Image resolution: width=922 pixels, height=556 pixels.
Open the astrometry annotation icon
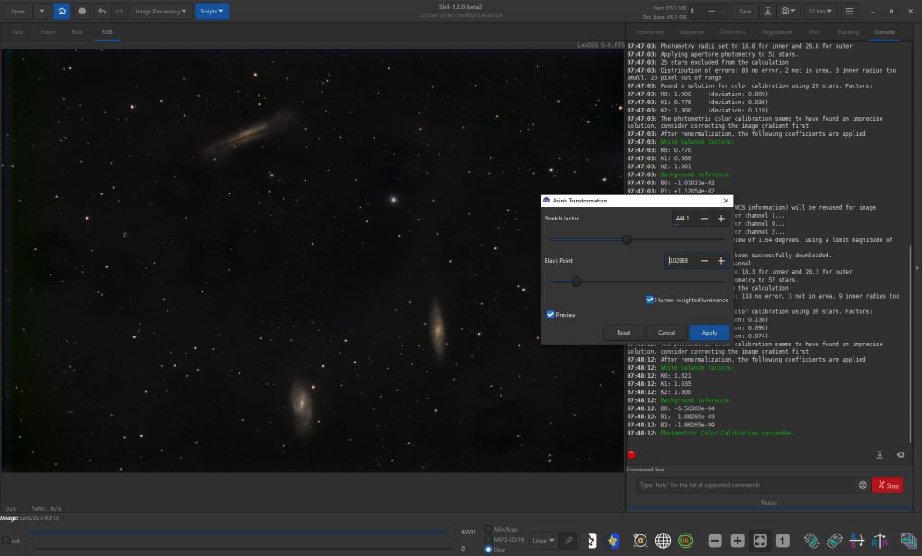click(640, 540)
